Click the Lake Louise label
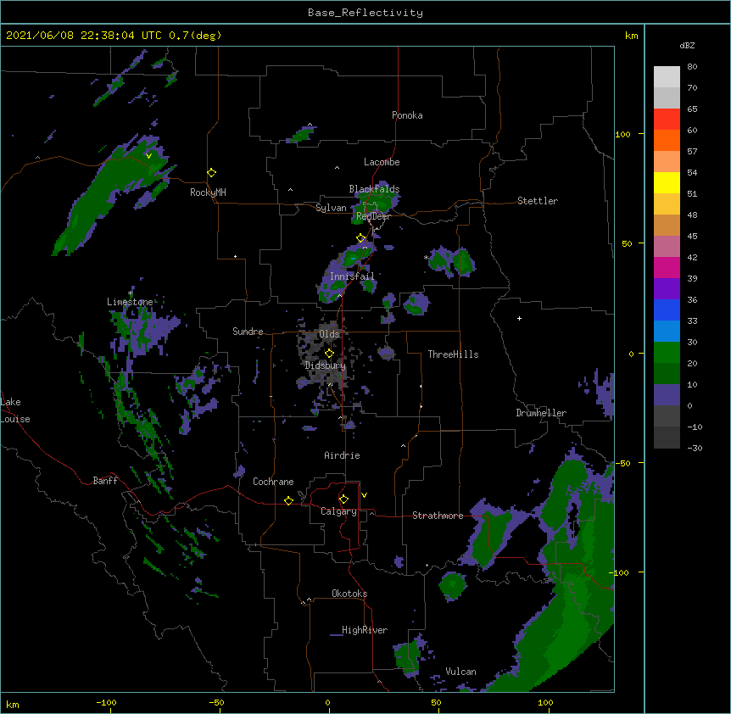 15,410
